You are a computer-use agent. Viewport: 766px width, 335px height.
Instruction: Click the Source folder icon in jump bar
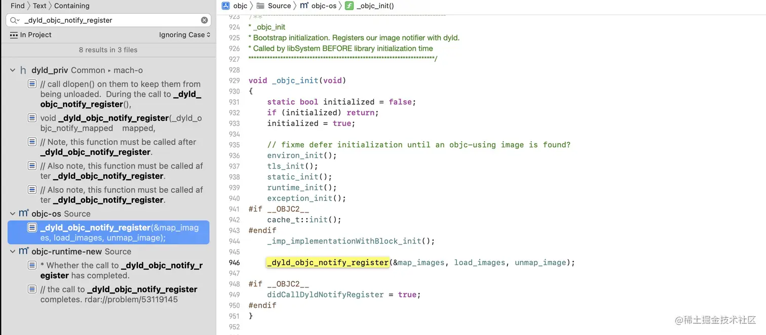(260, 6)
